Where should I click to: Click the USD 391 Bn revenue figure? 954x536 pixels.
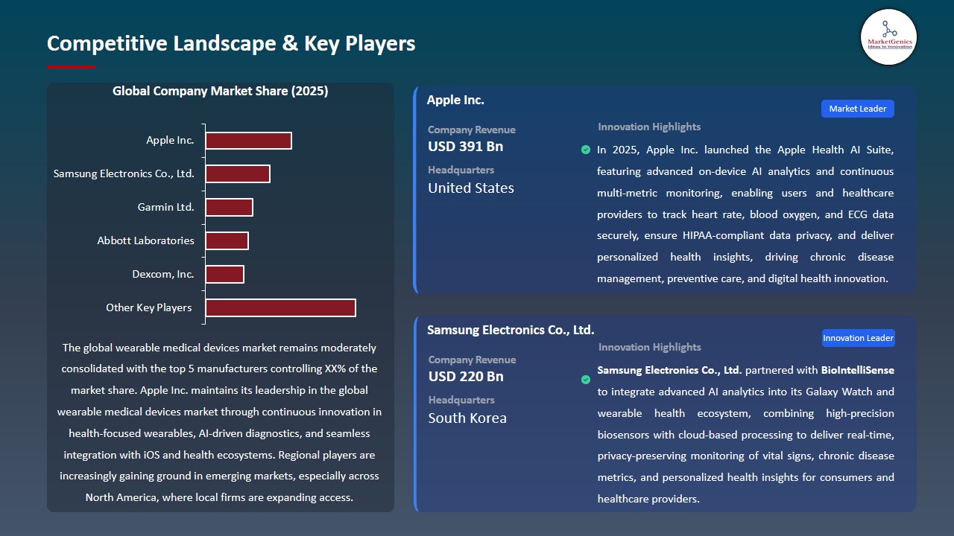coord(466,146)
